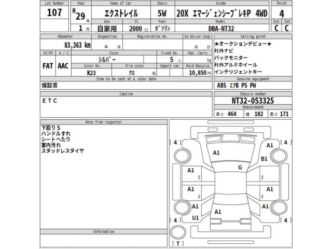This screenshot has width=332, height=249.
Task: Select the inspector note シートへたり
Action: point(56,140)
